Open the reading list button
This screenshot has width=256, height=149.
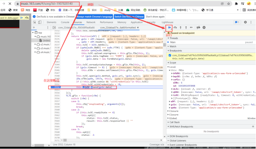249,10
